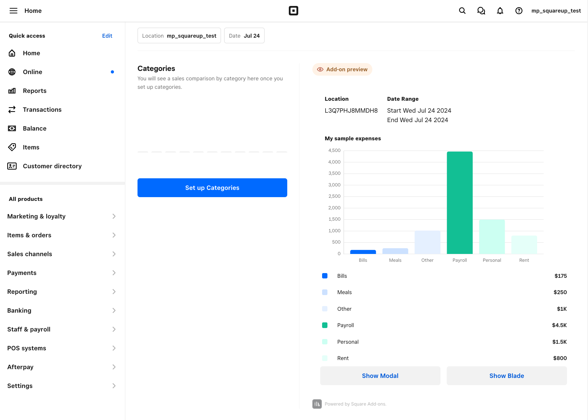Click location ID L3Q7PHJ8MMDH8
Viewport: 588px width, 420px height.
point(351,110)
